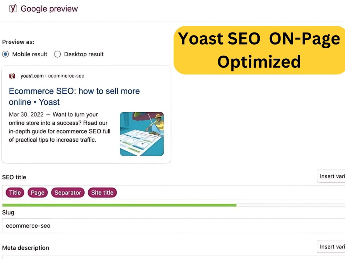Viewport: 345px width, 259px height.
Task: Select the Desktop result radio button
Action: [57, 54]
